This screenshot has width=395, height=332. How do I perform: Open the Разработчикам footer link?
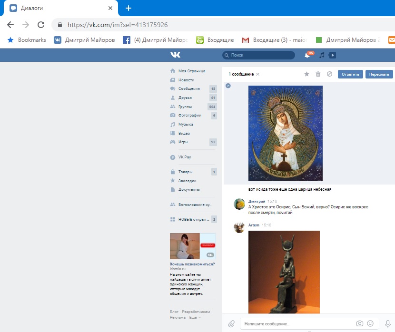click(196, 312)
